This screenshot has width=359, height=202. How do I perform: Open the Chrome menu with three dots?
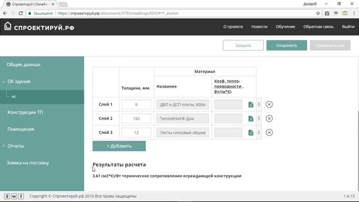[354, 13]
